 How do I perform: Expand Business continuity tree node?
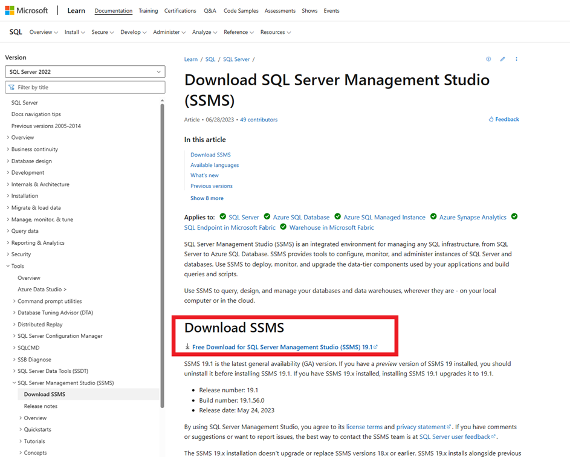click(8, 149)
